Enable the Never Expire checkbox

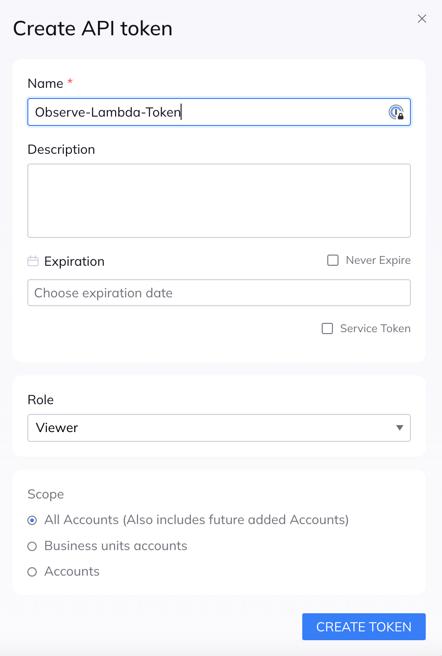pyautogui.click(x=333, y=260)
